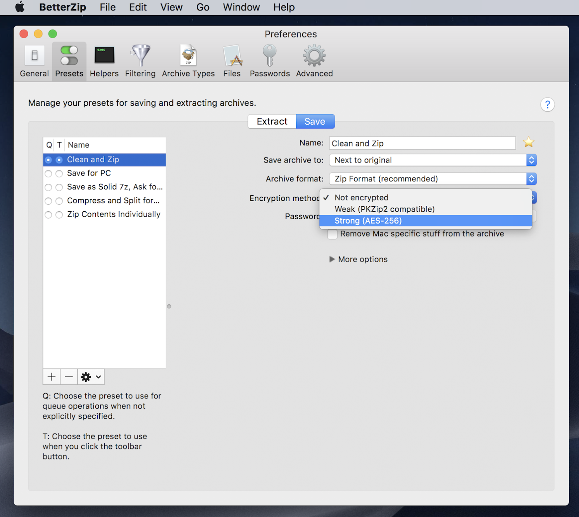Expand the More options disclosure triangle
579x517 pixels.
tap(332, 259)
